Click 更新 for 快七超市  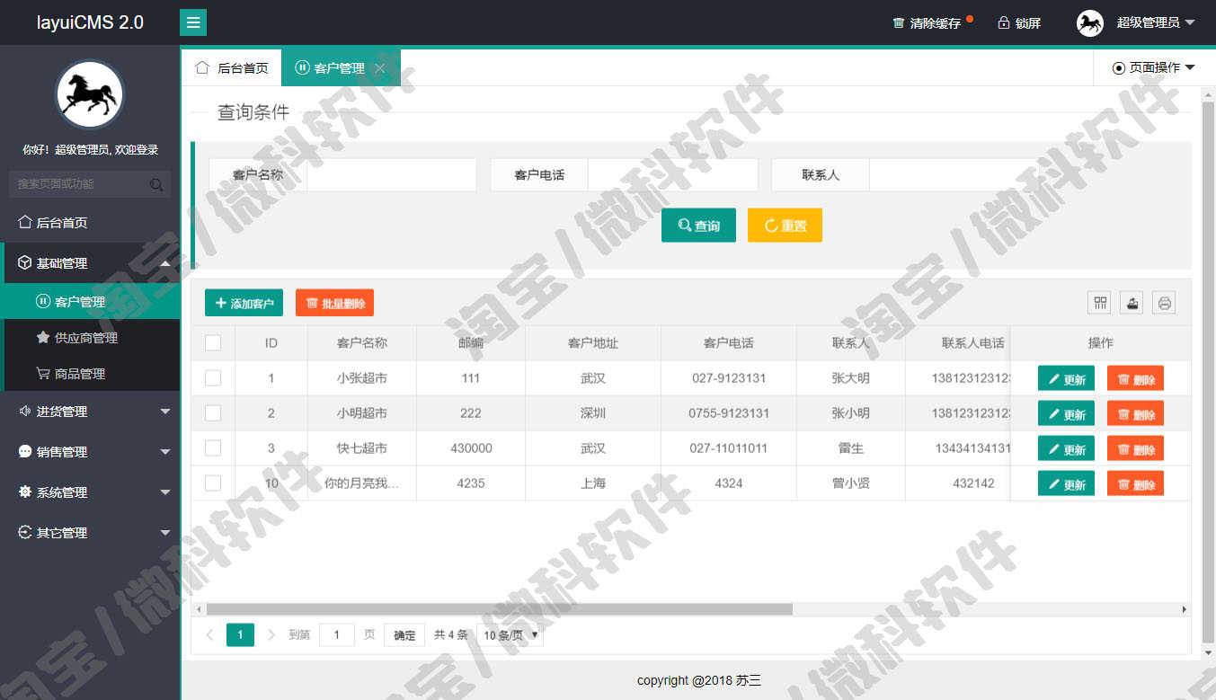click(x=1066, y=448)
